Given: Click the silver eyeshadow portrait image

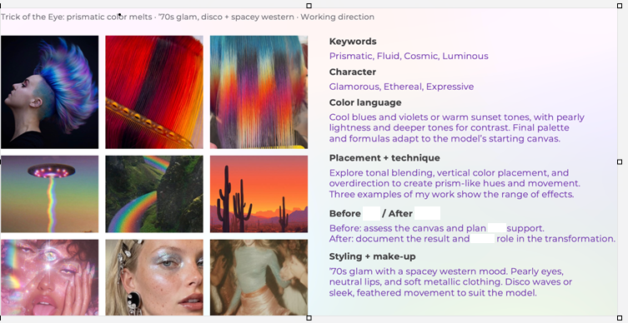Looking at the screenshot, I should [154, 277].
